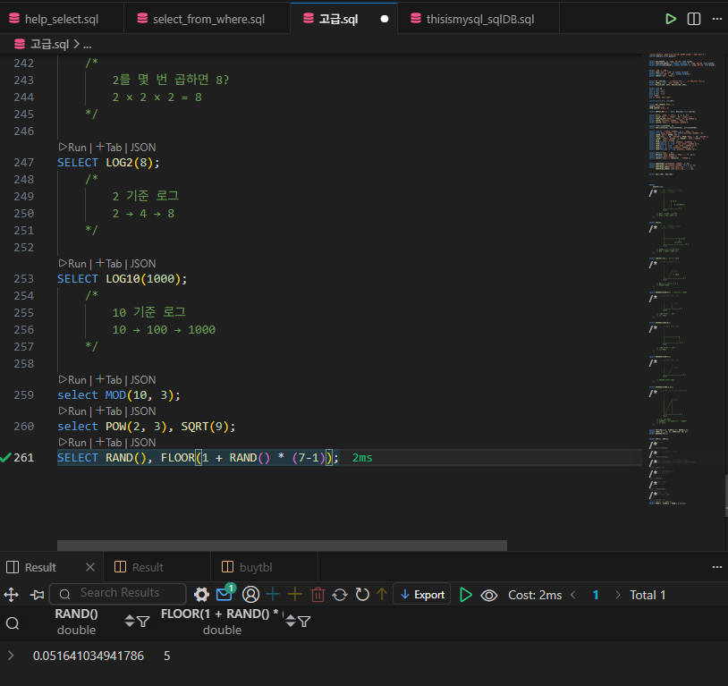Open result settings gear icon

(x=201, y=595)
